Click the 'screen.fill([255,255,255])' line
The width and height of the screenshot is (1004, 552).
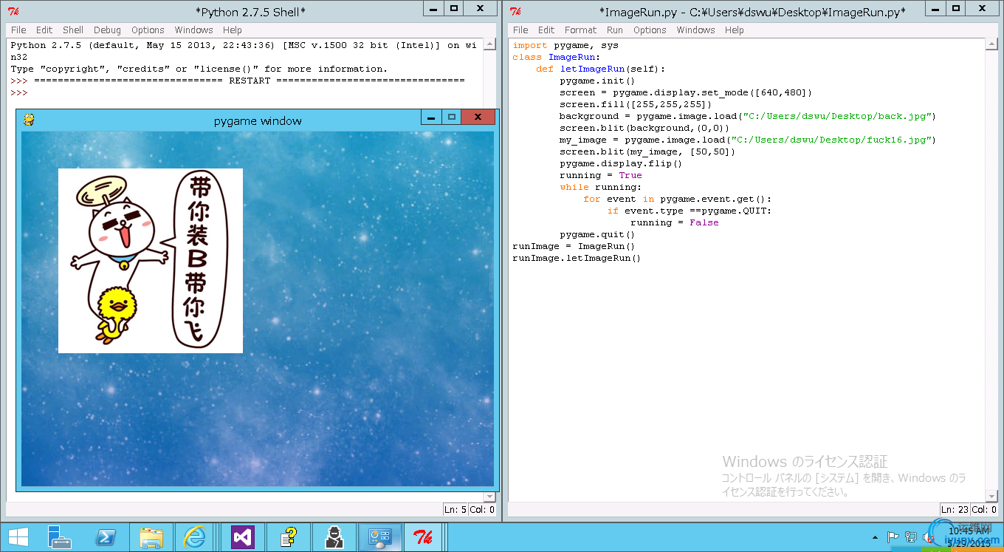click(636, 104)
